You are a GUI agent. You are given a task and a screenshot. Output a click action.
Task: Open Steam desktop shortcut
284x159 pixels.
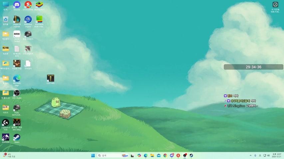coord(17,138)
